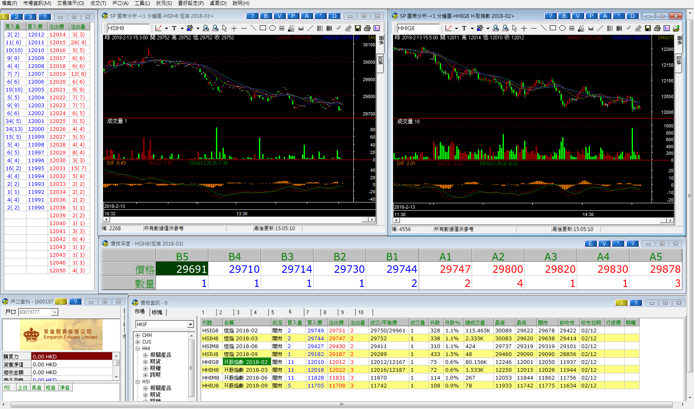Screen dimensions: 695x409
Task: Save HHIG8 chart with floppy disk icon
Action: [647, 28]
